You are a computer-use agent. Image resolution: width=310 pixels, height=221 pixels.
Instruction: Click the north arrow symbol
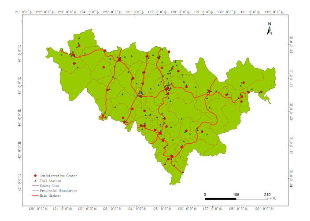(270, 31)
